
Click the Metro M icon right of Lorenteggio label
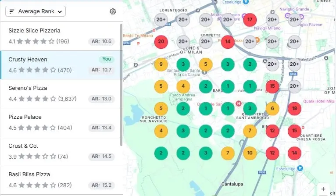(x=198, y=10)
